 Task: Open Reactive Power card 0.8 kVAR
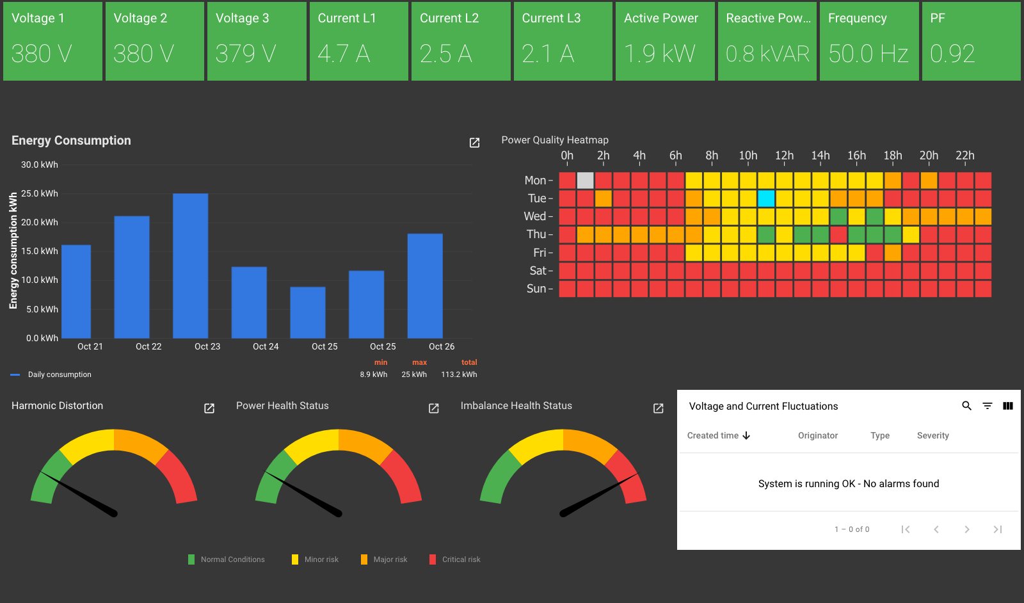click(767, 41)
